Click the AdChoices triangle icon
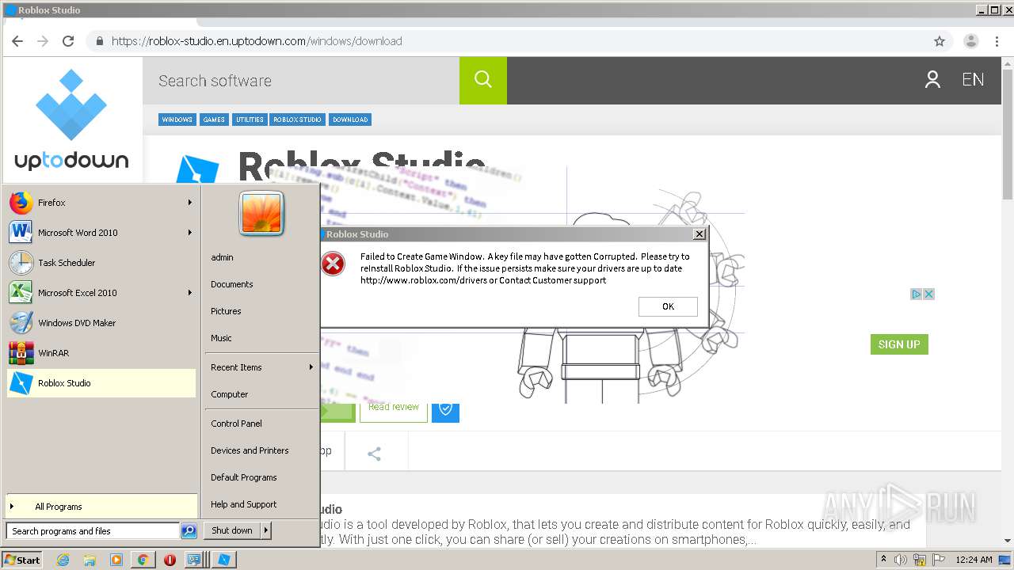The image size is (1014, 570). coord(916,294)
